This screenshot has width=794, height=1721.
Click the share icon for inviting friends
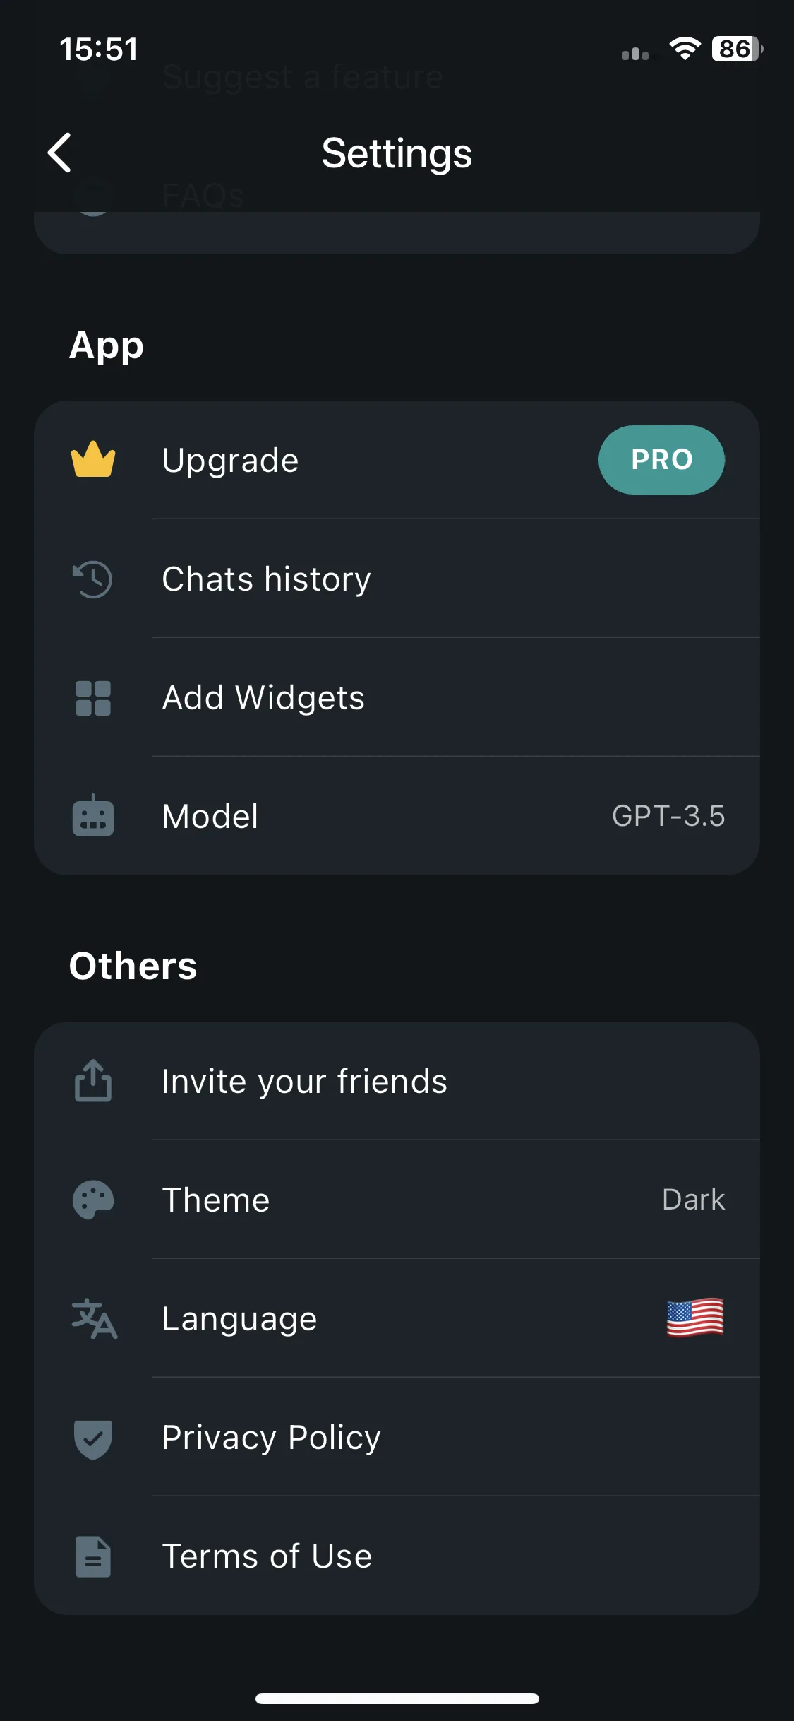(x=93, y=1080)
